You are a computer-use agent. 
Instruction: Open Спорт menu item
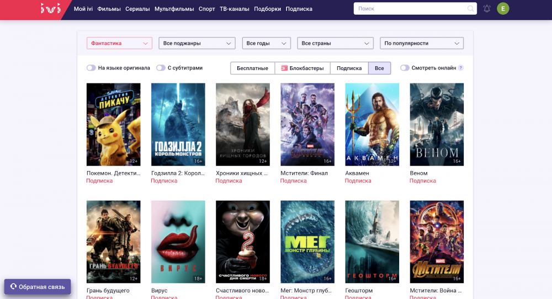point(206,9)
